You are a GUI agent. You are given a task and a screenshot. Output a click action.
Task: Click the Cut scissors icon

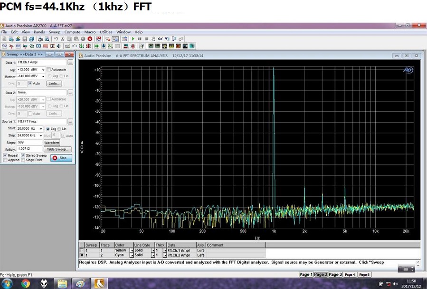coord(62,39)
